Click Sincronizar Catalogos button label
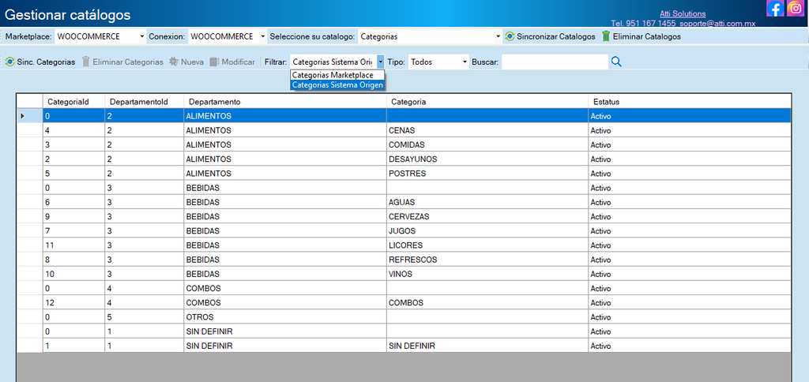This screenshot has width=809, height=382. [555, 37]
